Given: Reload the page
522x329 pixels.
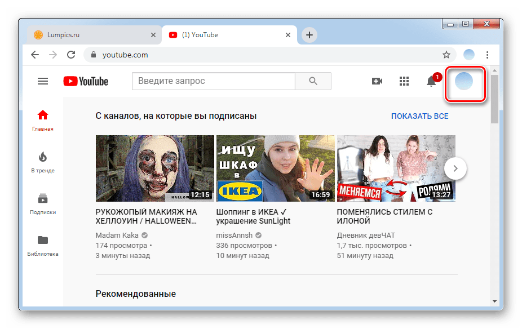Looking at the screenshot, I should click(71, 55).
